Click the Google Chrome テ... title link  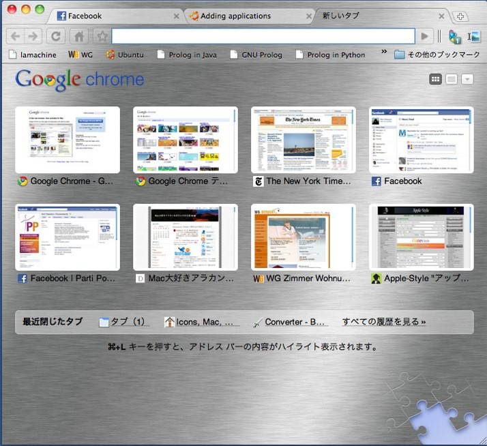point(188,181)
